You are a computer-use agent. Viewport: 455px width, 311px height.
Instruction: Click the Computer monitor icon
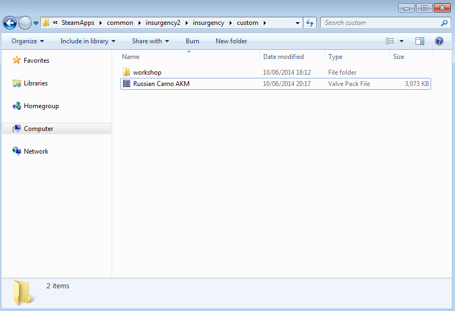tap(17, 128)
